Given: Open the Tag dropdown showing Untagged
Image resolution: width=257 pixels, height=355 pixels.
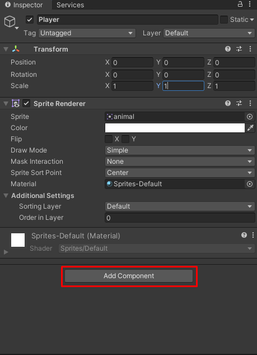Looking at the screenshot, I should pos(87,33).
